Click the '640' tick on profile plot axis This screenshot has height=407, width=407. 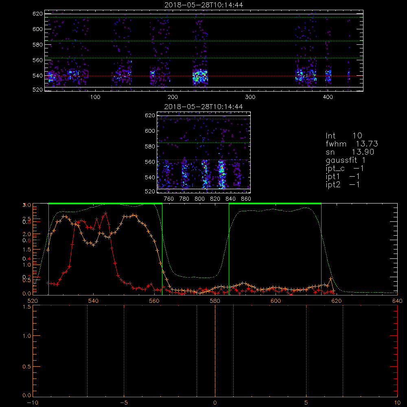(x=397, y=301)
